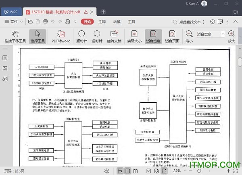Click 旋转文档 rotate document icon
This screenshot has width=242, height=175.
point(114,37)
